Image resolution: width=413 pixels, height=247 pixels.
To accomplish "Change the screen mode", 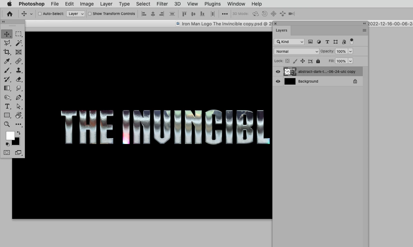I will [x=18, y=153].
